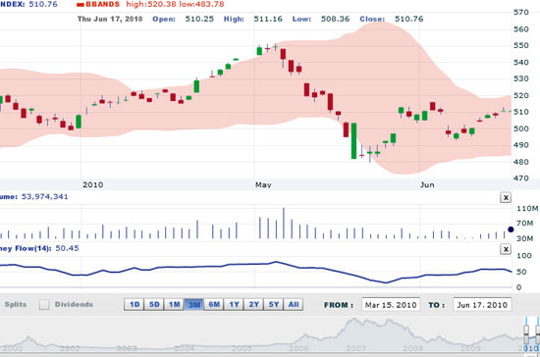Screen dimensions: 540x357
Task: Toggle the Dividends checkbox
Action: (x=44, y=304)
